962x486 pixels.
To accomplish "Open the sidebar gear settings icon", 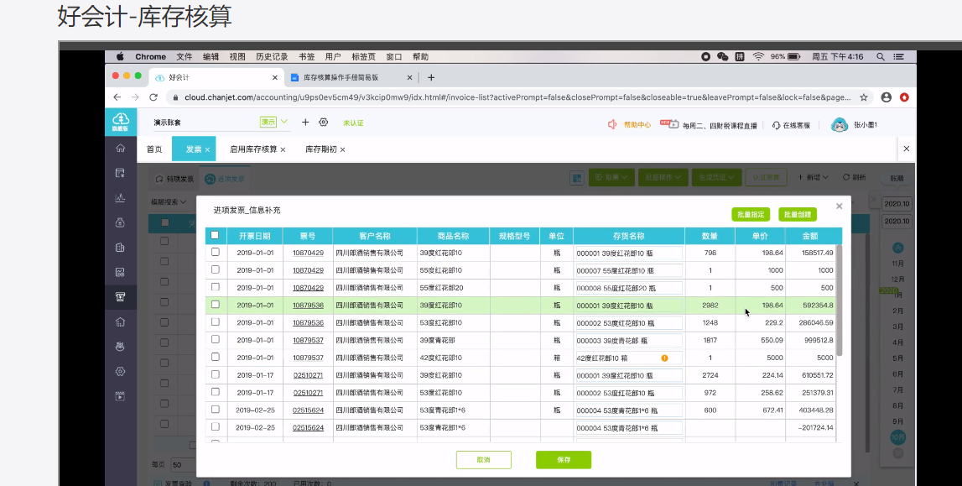I will click(120, 371).
